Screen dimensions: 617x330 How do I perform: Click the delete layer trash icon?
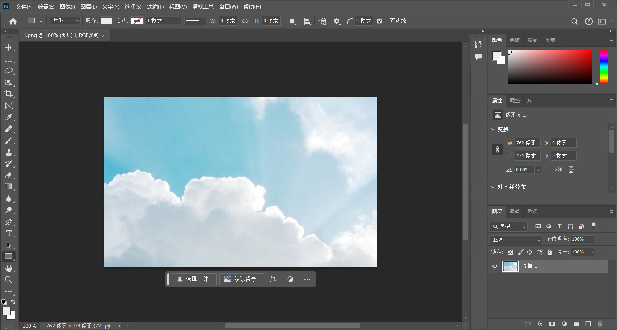tap(600, 324)
